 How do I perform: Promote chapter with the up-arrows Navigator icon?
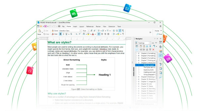pos(147,49)
